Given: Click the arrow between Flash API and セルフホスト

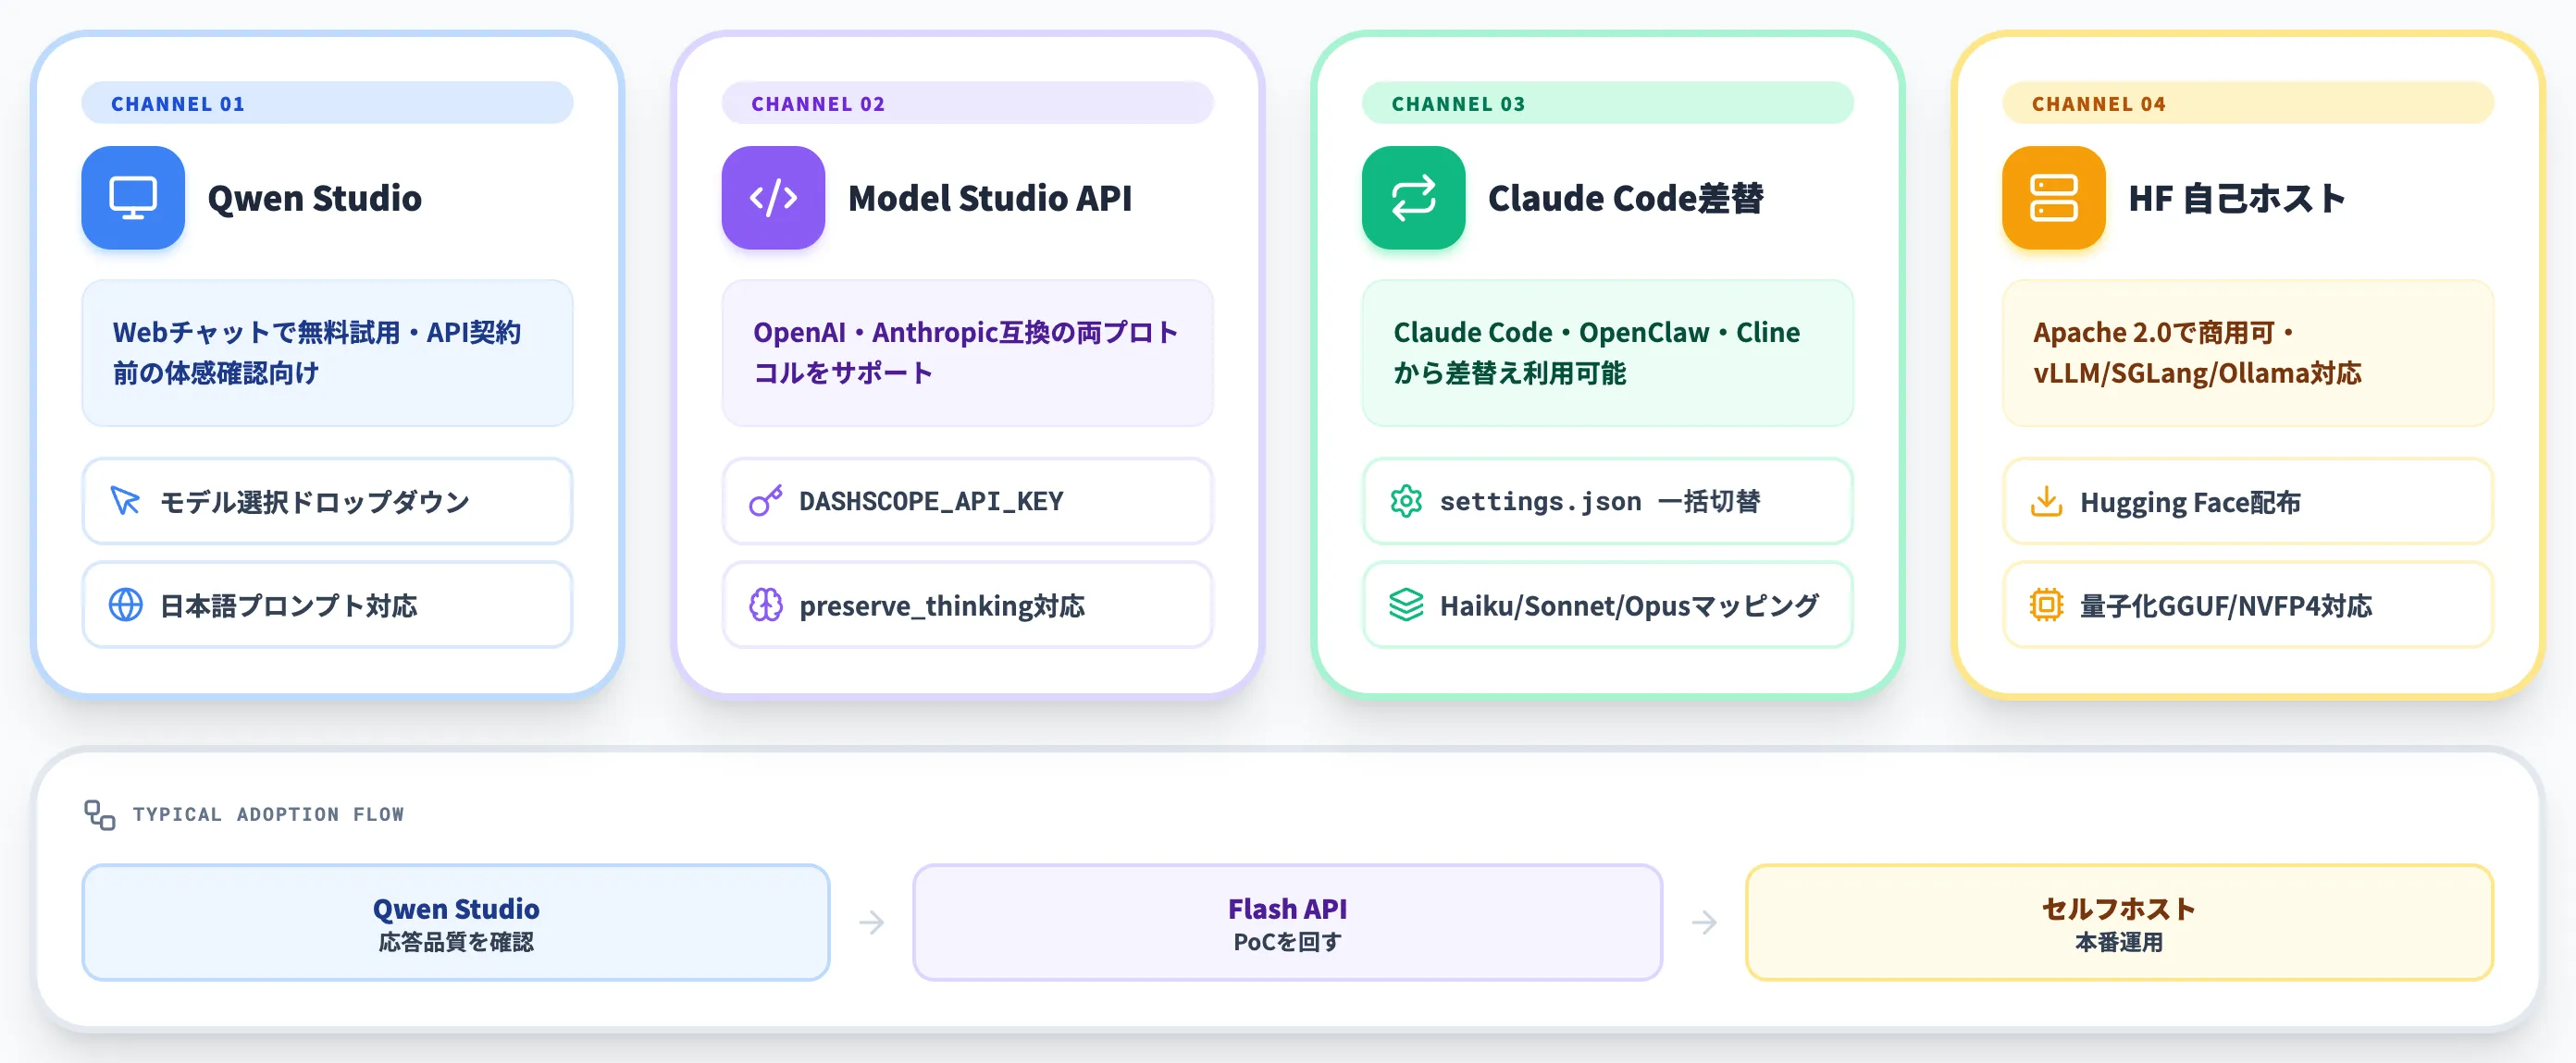Looking at the screenshot, I should (1704, 922).
